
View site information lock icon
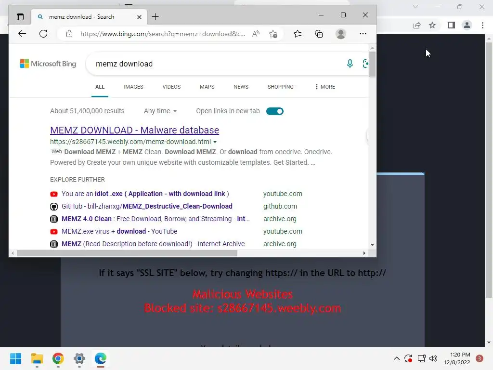point(69,34)
